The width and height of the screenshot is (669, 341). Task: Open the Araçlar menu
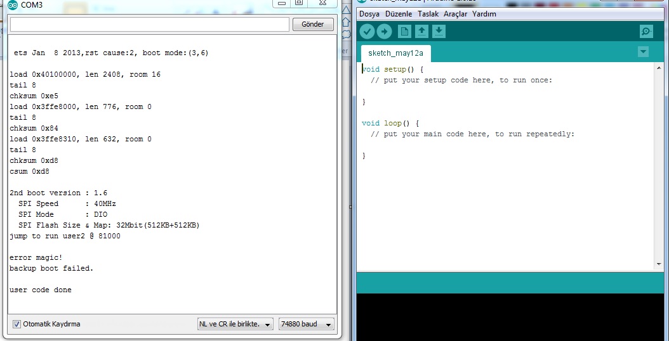click(x=455, y=14)
